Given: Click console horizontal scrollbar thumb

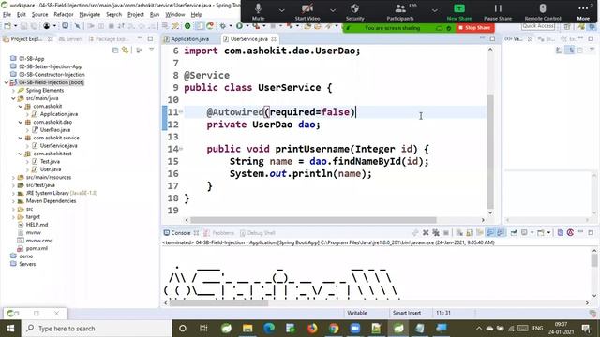Looking at the screenshot, I should click(x=218, y=303).
